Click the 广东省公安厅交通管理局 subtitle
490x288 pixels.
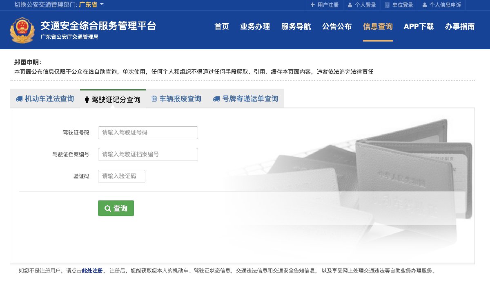point(69,37)
